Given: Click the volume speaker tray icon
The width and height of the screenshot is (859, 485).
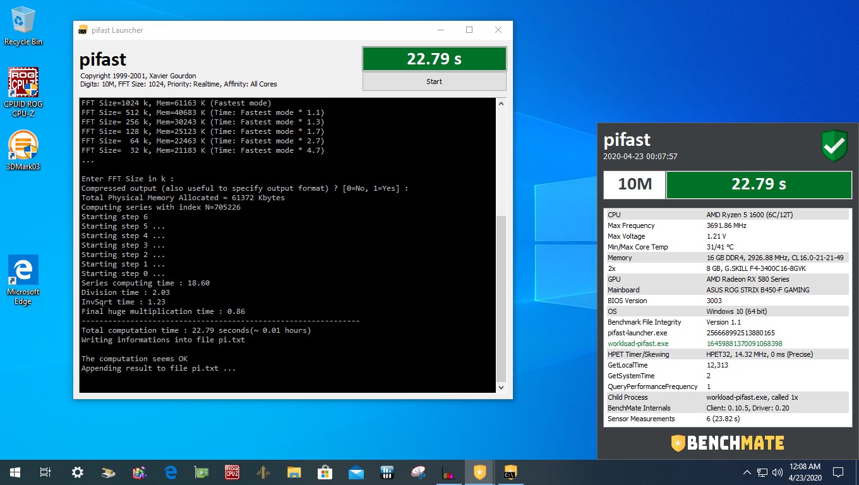Looking at the screenshot, I should pyautogui.click(x=778, y=472).
